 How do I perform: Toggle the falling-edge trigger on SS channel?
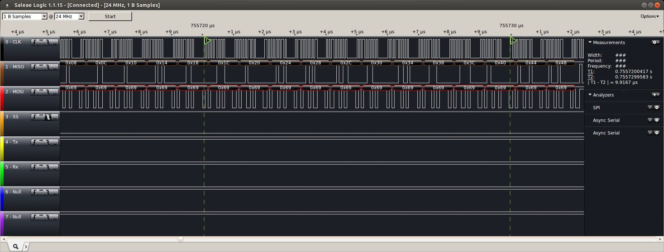point(48,117)
